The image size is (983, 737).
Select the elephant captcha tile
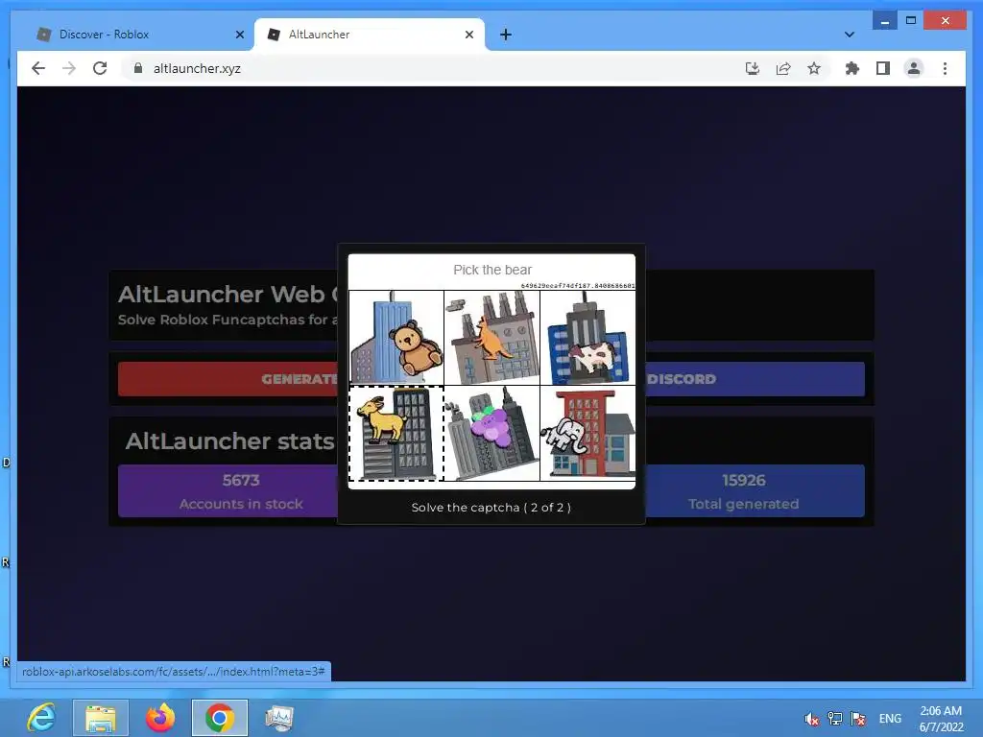[588, 434]
